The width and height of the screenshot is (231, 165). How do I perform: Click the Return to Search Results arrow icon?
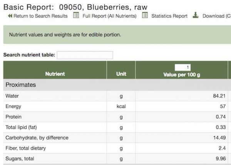10,16
